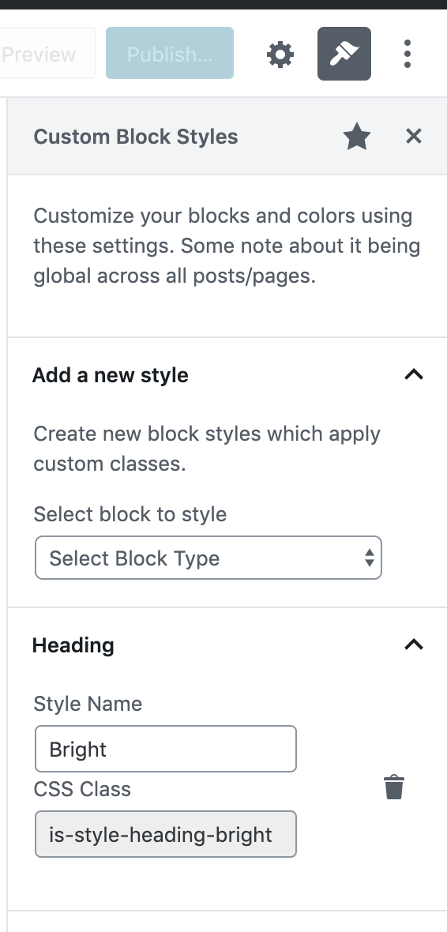Click the Add a new style heading text

[110, 375]
